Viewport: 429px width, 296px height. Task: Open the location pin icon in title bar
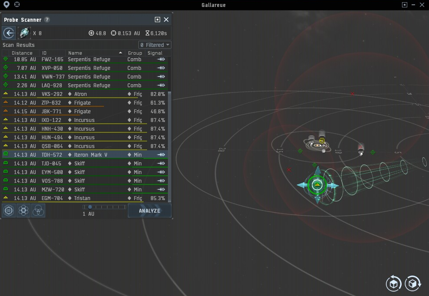point(6,4)
